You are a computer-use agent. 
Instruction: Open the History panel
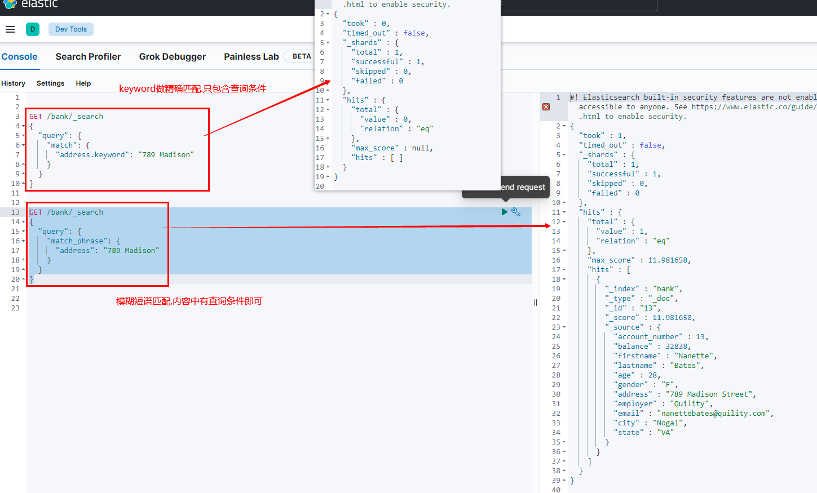click(x=14, y=83)
